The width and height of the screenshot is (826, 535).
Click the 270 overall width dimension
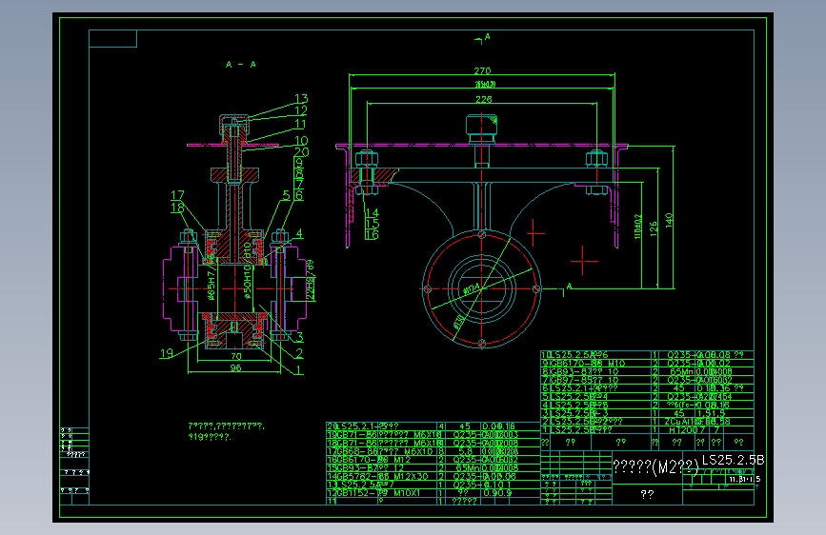[482, 70]
